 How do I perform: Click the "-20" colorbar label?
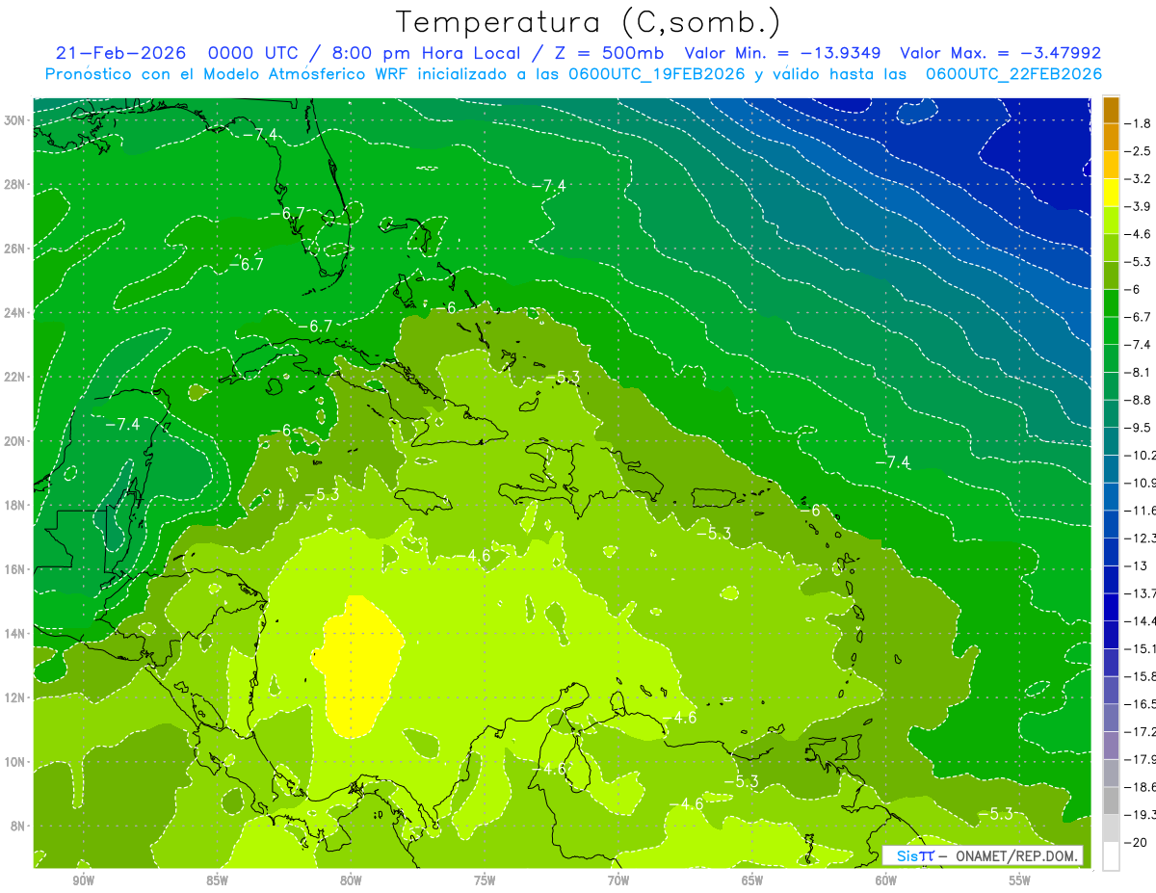click(x=1137, y=842)
